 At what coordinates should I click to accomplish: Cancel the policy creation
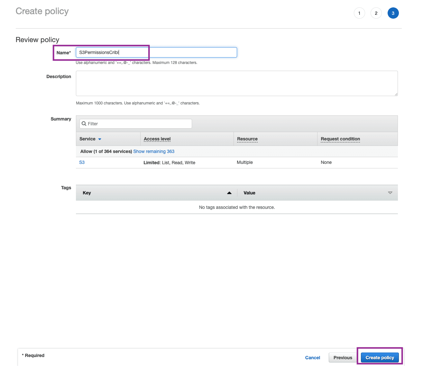click(312, 358)
